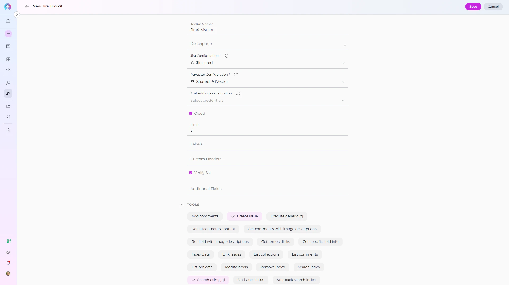Open the notifications bell with red badge
The height and width of the screenshot is (285, 509).
[x=8, y=263]
